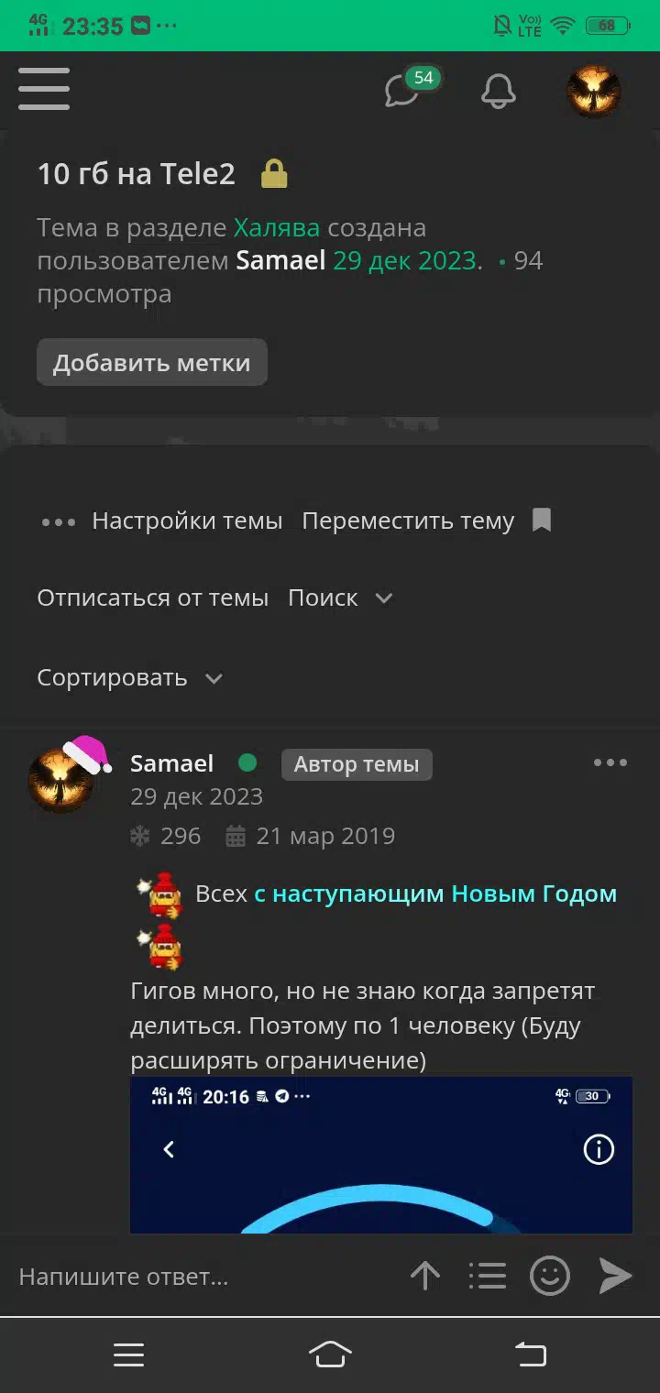
Task: Open the Халява section link
Action: [277, 228]
